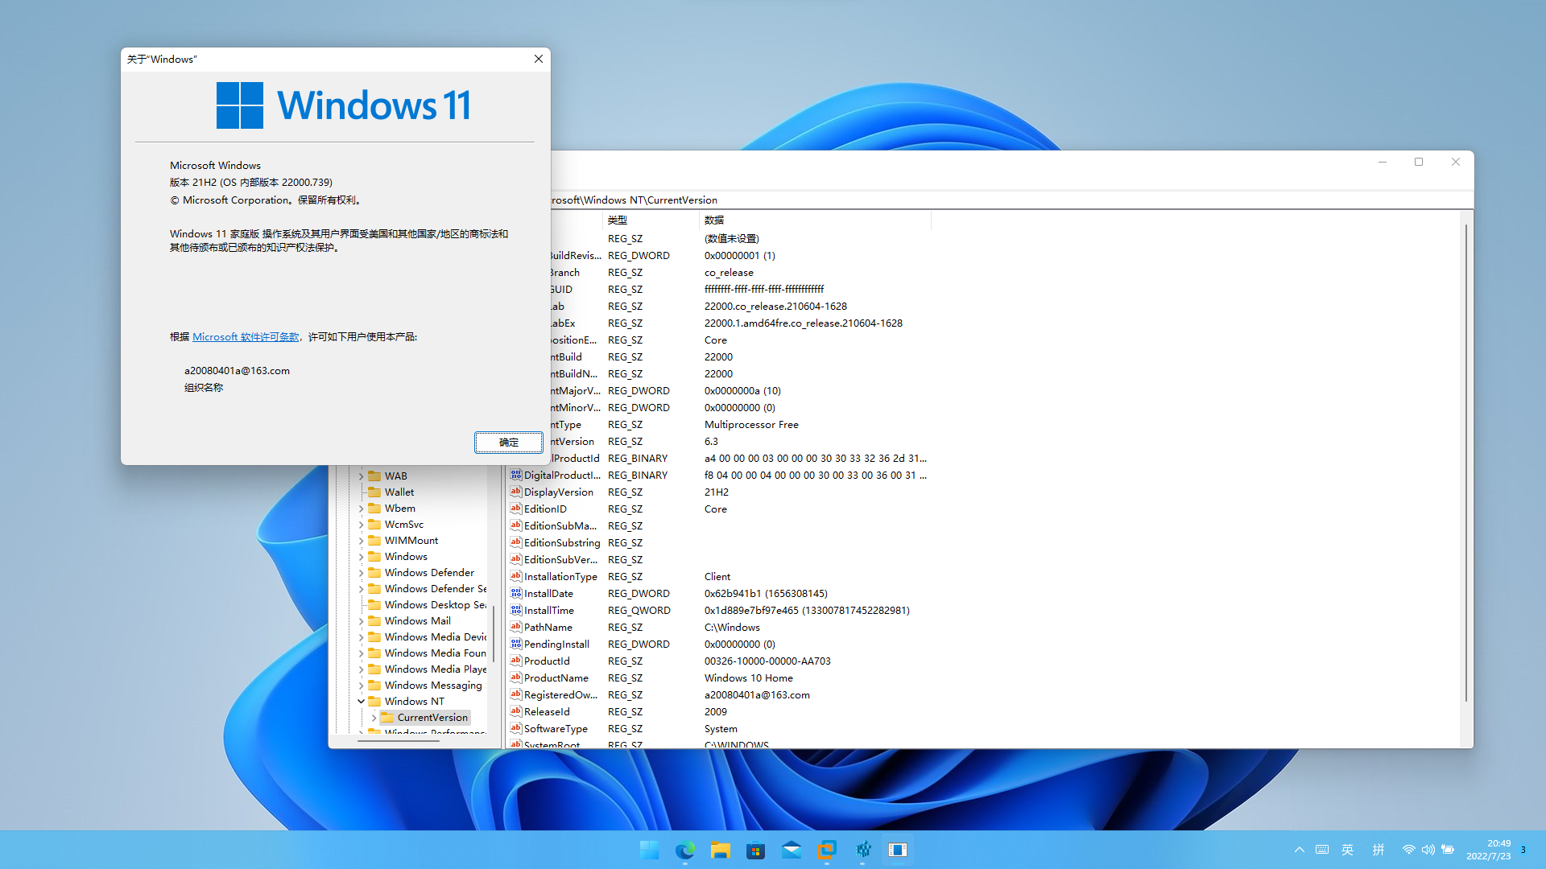Switch to Registry Editor taskbar icon
The width and height of the screenshot is (1546, 869).
pyautogui.click(x=862, y=850)
